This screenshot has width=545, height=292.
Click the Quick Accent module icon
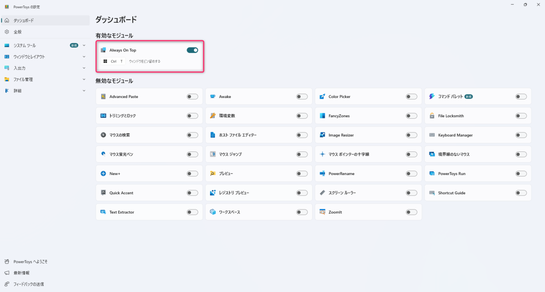(x=103, y=193)
